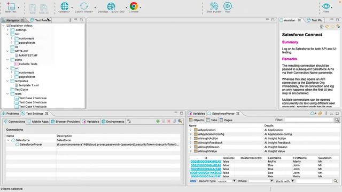This screenshot has width=342, height=192.
Task: Collapse the Salesforce connection group
Action: coord(8,140)
